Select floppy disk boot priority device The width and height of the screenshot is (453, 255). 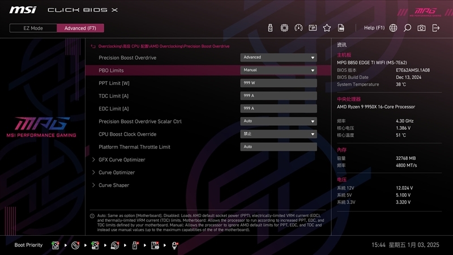click(x=155, y=245)
